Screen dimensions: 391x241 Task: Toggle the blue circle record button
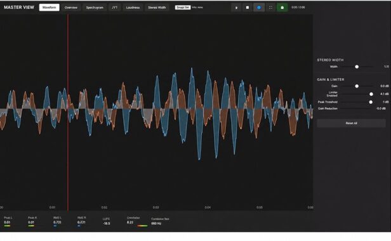coord(259,8)
